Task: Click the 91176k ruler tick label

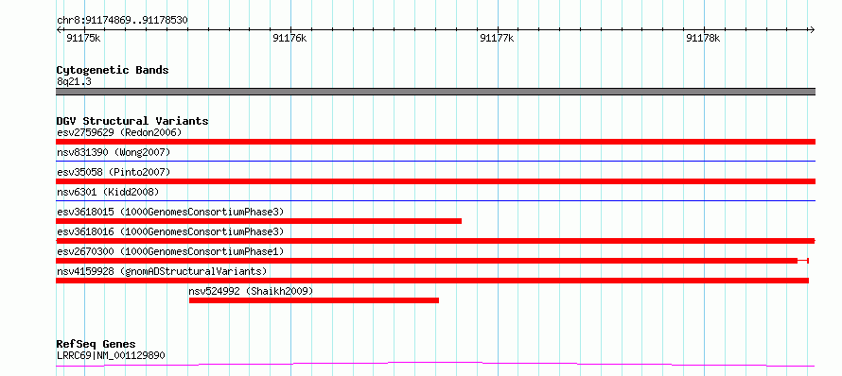Action: click(289, 38)
